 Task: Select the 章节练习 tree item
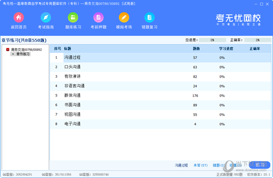[23, 54]
